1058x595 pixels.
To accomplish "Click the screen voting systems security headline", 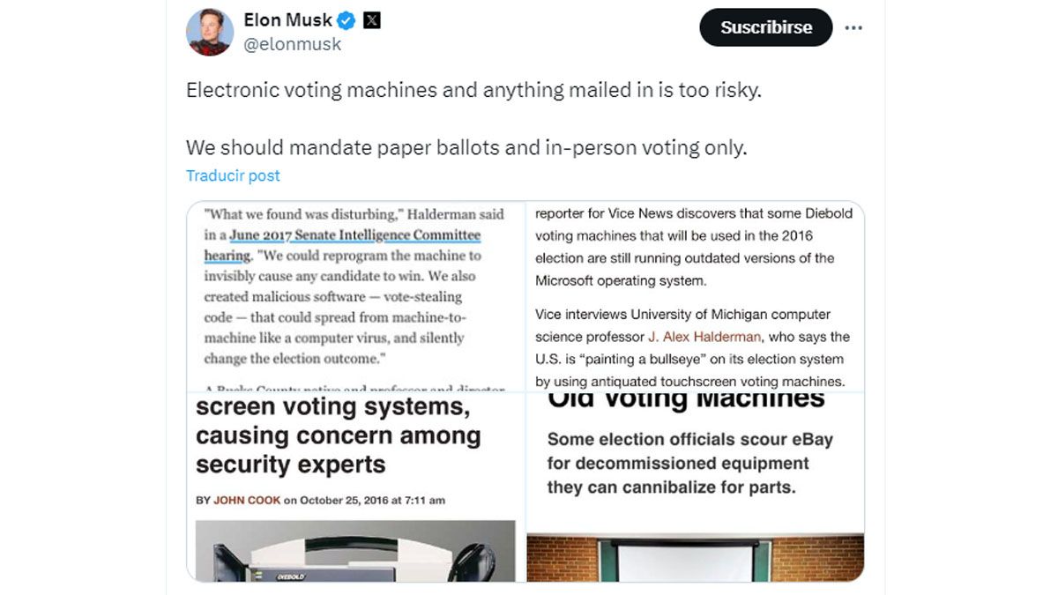I will click(x=335, y=436).
